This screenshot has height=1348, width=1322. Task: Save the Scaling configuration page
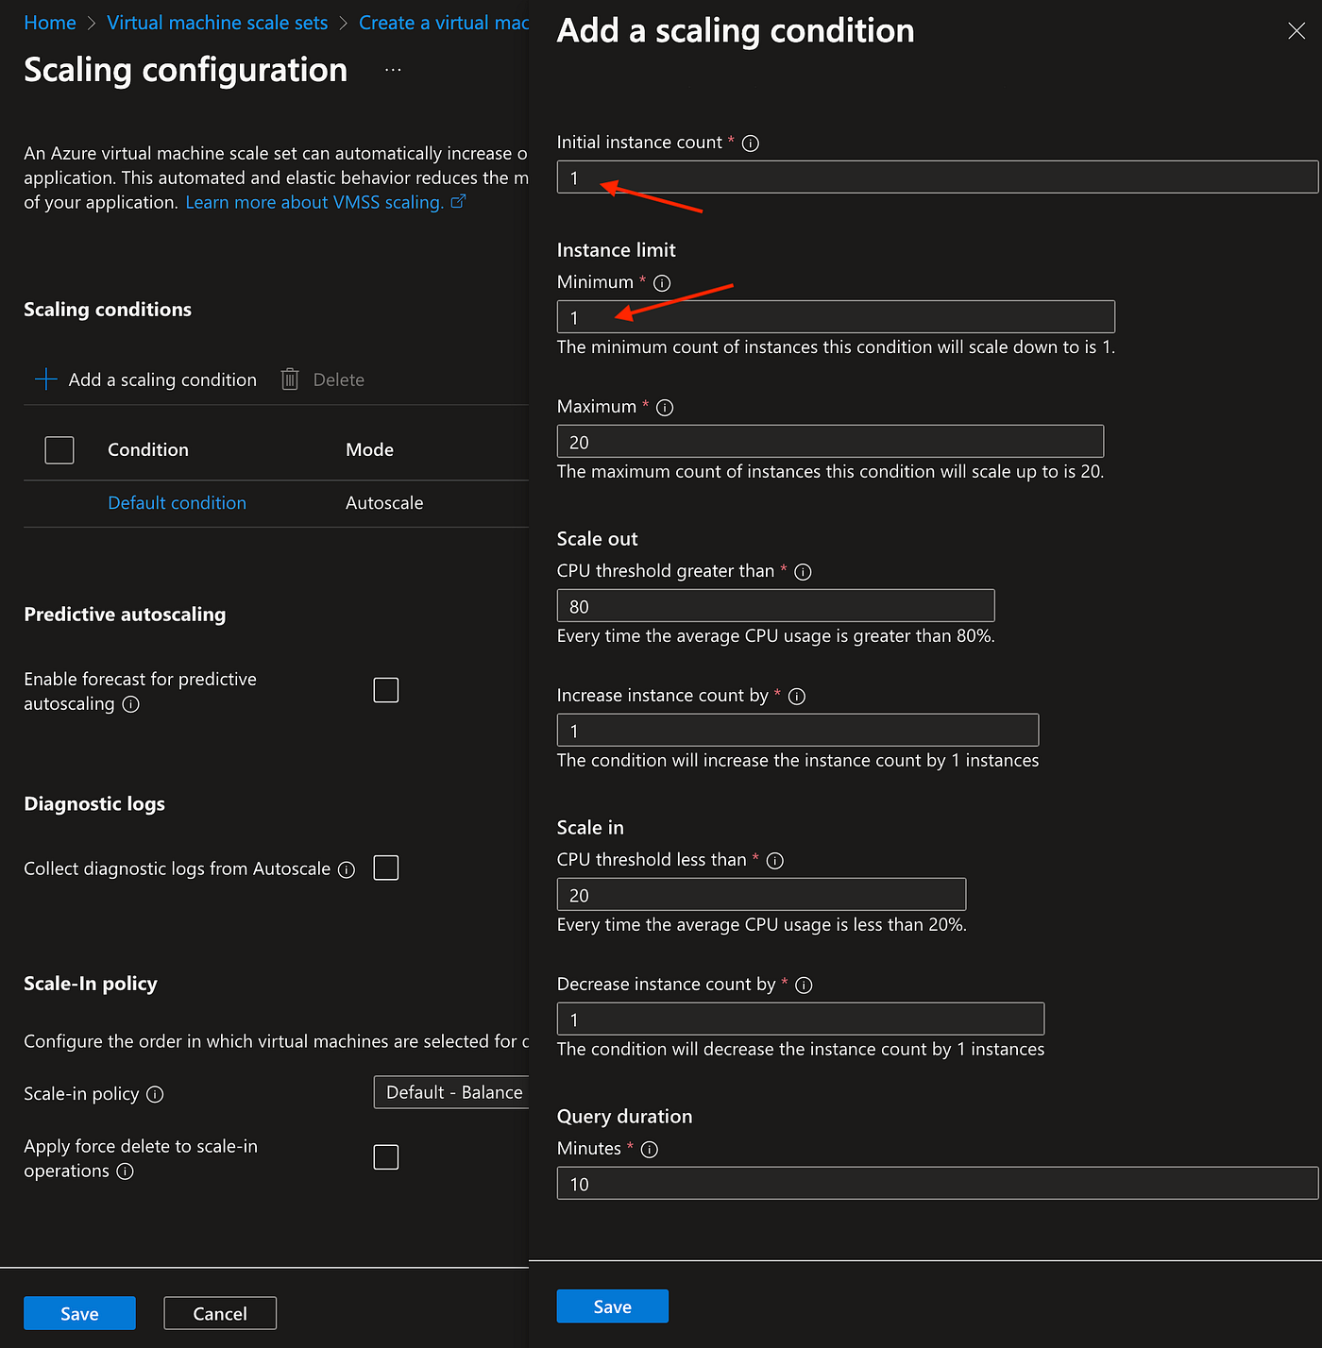pos(79,1313)
